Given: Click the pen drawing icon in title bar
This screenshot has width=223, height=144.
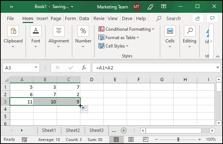Looking at the screenshot, I should click(150, 7).
